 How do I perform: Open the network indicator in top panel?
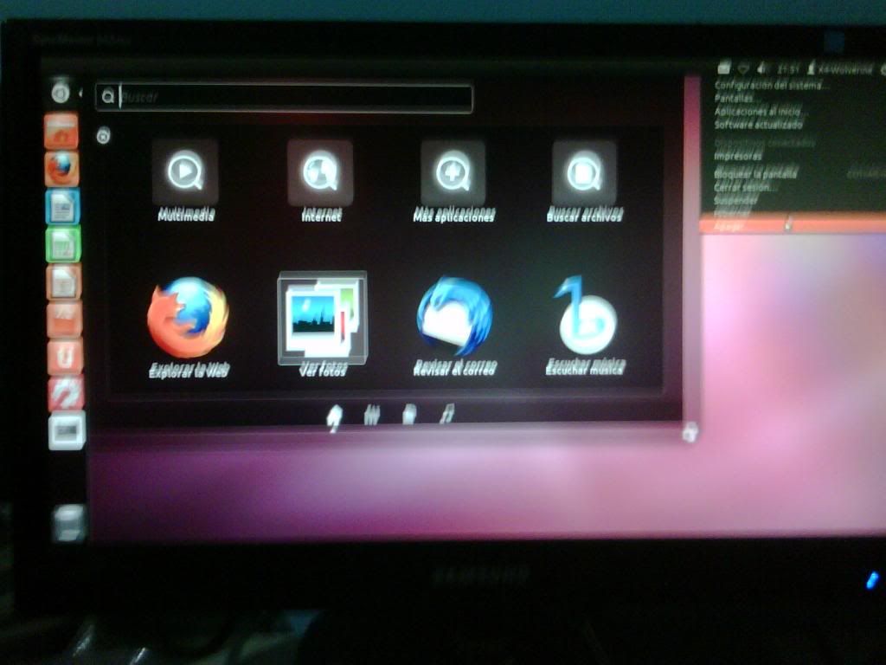pyautogui.click(x=743, y=68)
